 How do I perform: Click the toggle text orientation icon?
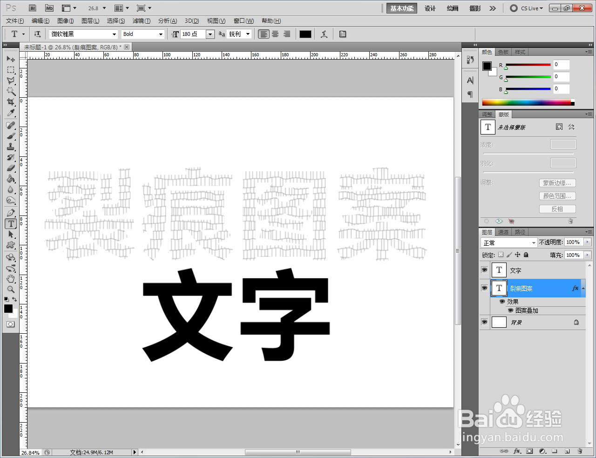point(37,34)
